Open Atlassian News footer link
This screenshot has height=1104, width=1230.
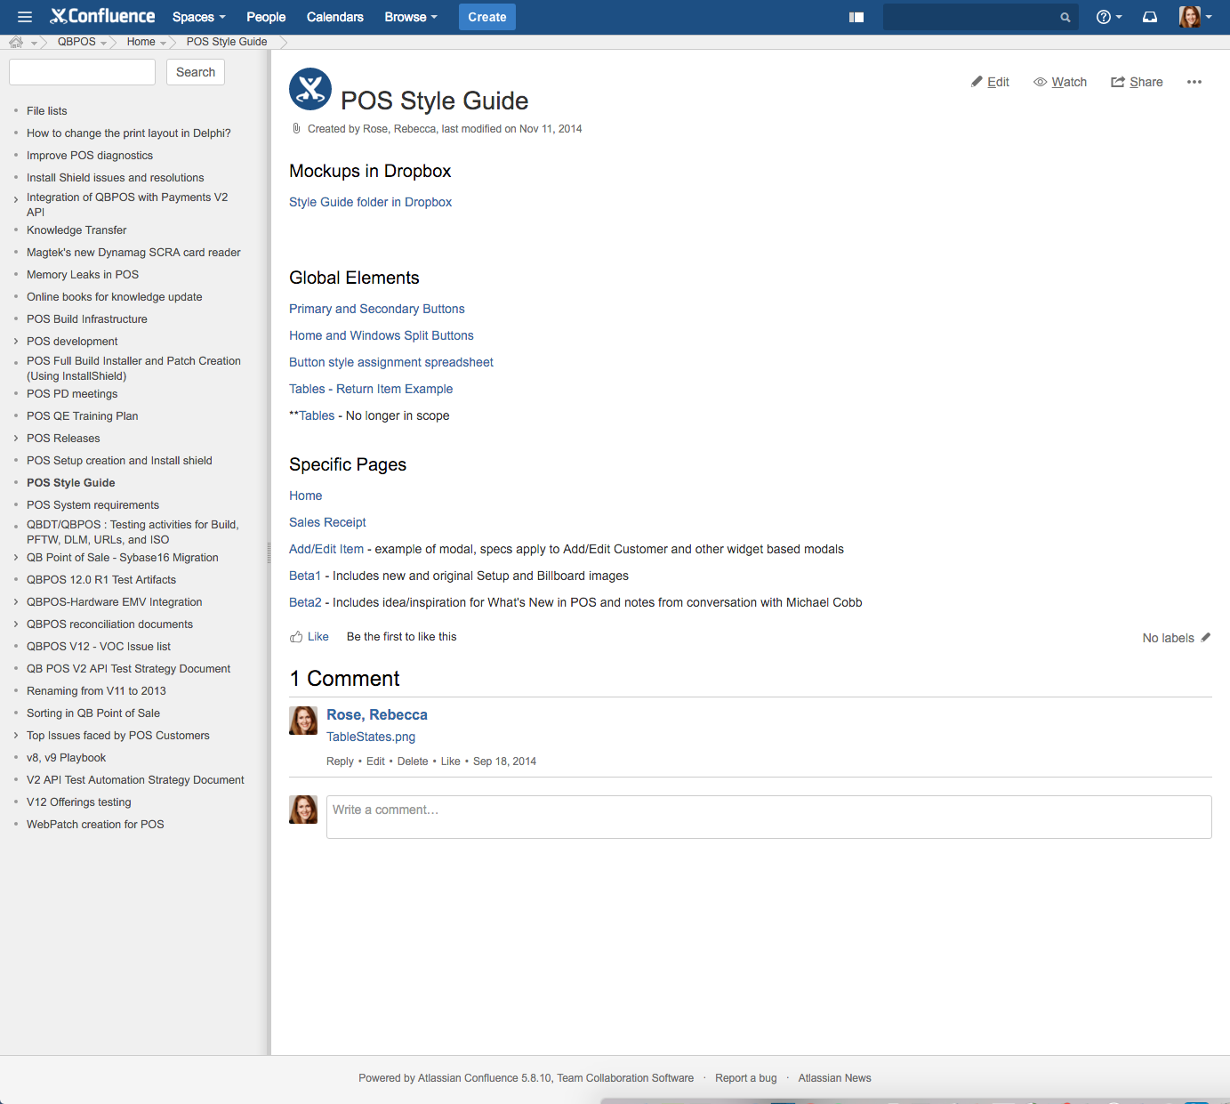tap(834, 1078)
